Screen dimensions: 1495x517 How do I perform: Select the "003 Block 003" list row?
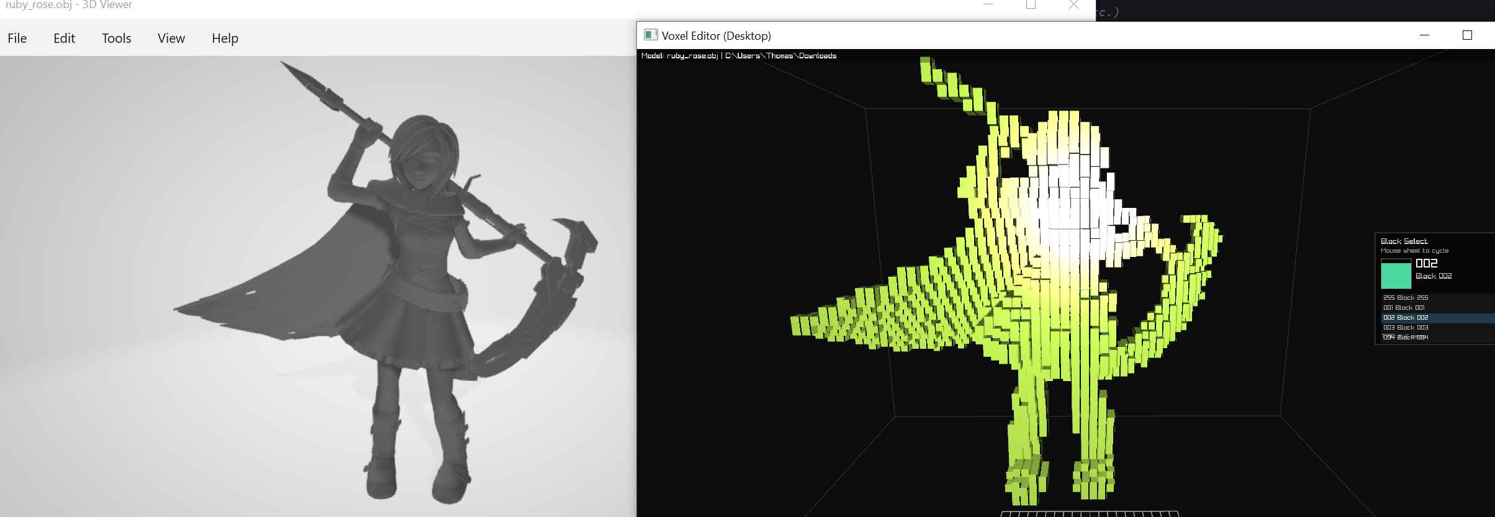point(1438,328)
